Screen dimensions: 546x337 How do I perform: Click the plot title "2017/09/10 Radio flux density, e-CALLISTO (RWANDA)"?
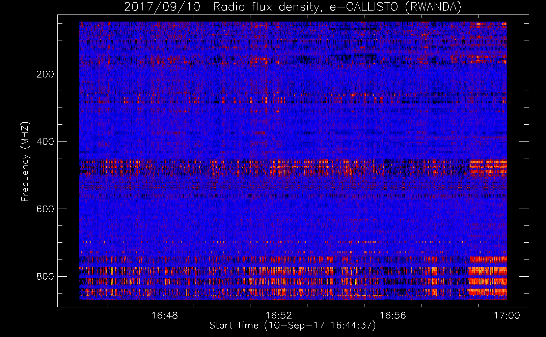click(293, 7)
